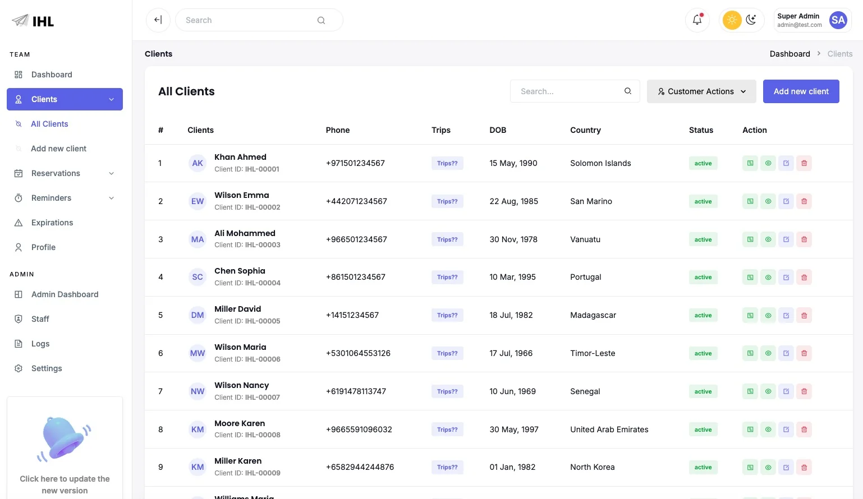Collapse the Clients sidebar section
Screen dimensions: 863x499
[x=65, y=99]
